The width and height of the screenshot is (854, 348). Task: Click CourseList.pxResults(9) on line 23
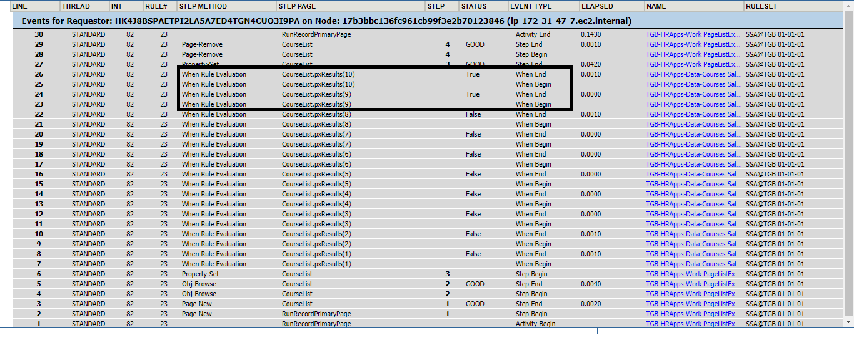tap(316, 104)
